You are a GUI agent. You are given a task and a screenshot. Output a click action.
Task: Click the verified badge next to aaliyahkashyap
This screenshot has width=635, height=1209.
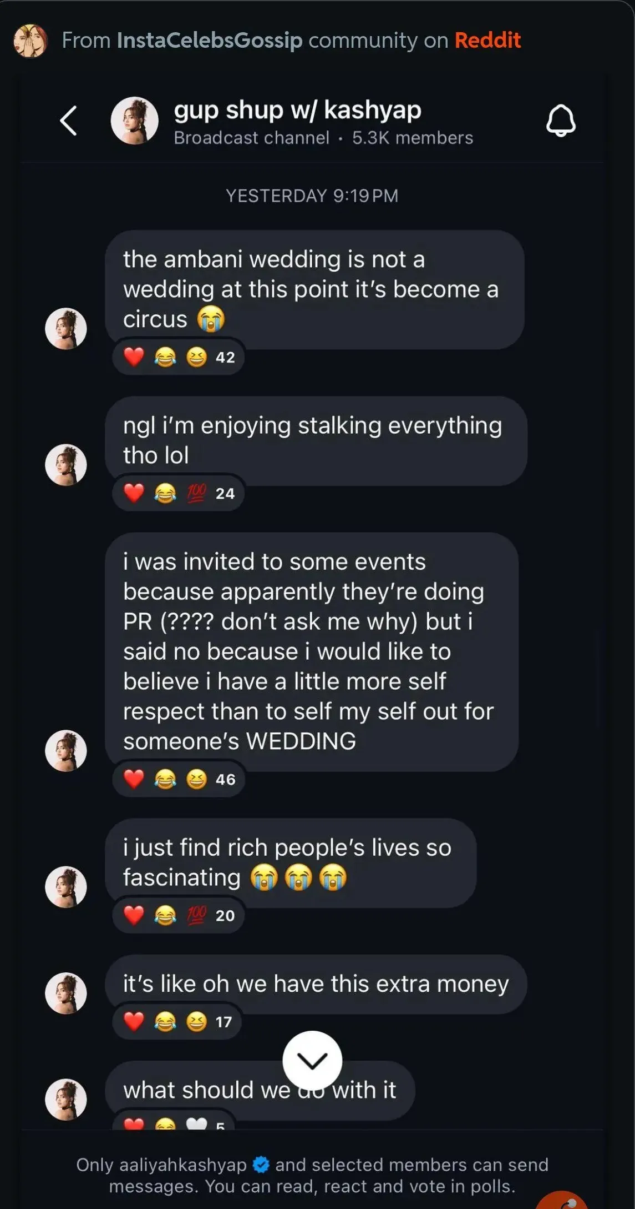[261, 1165]
